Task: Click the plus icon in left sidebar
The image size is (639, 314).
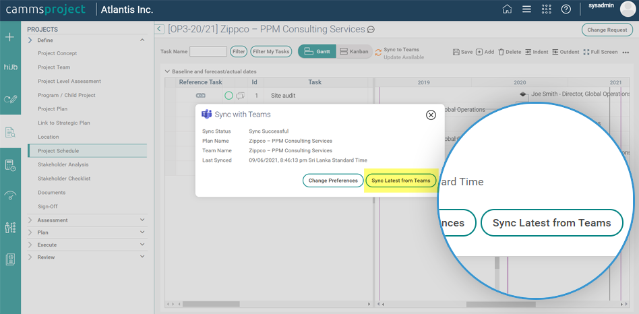Action: [10, 37]
